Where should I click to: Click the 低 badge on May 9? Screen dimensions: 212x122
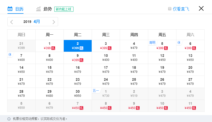(138, 108)
